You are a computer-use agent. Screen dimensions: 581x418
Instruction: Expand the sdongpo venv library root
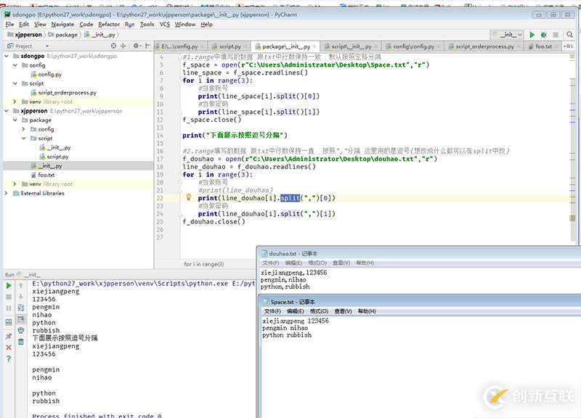pos(15,102)
